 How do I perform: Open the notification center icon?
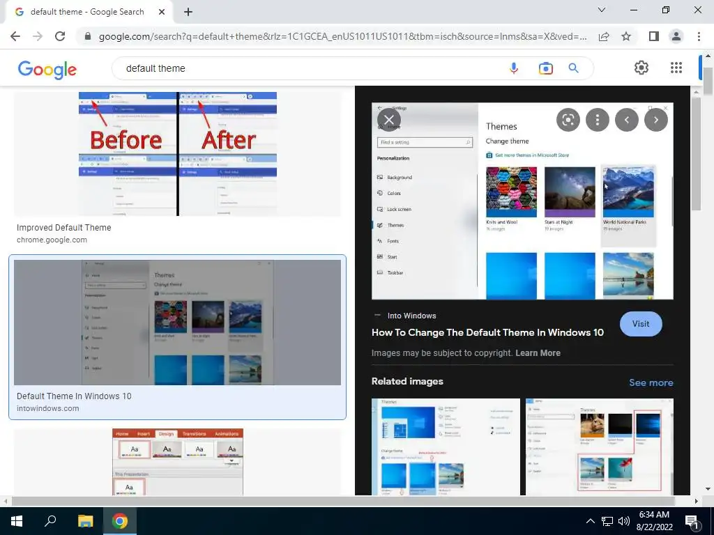tap(692, 521)
